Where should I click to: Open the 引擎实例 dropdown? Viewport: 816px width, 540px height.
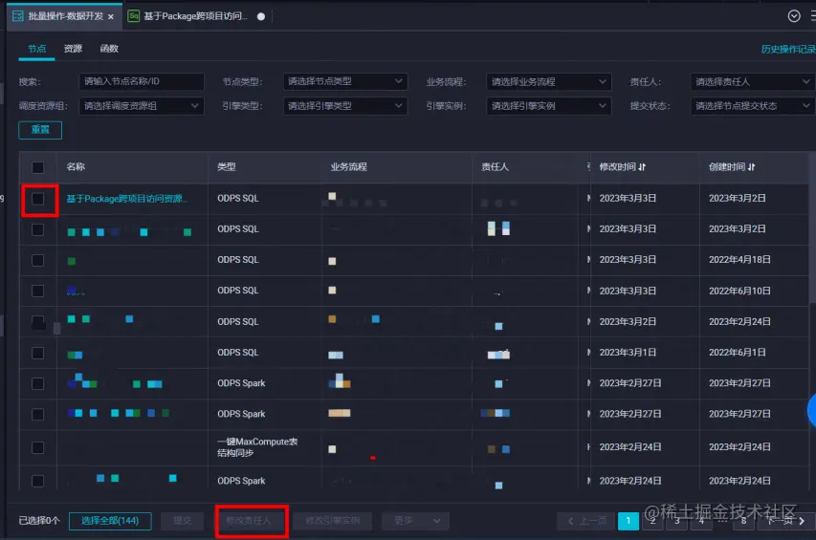point(548,106)
